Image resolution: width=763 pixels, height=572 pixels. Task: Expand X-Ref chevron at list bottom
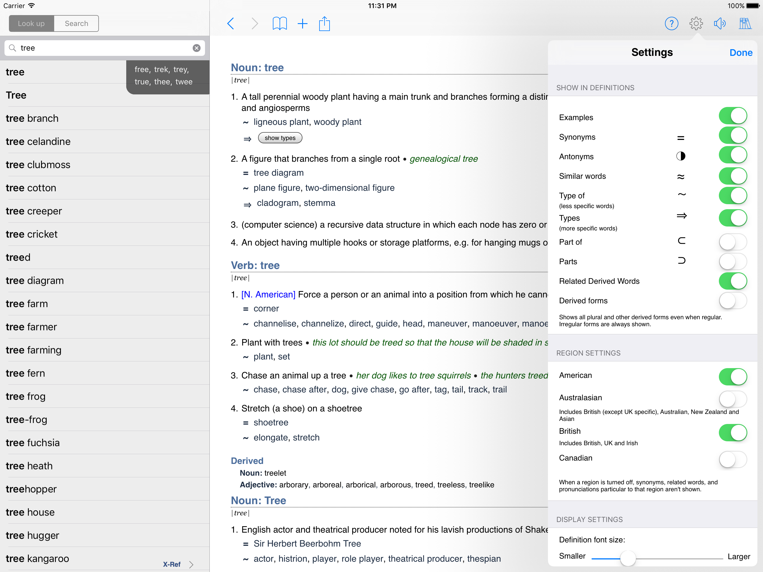191,564
